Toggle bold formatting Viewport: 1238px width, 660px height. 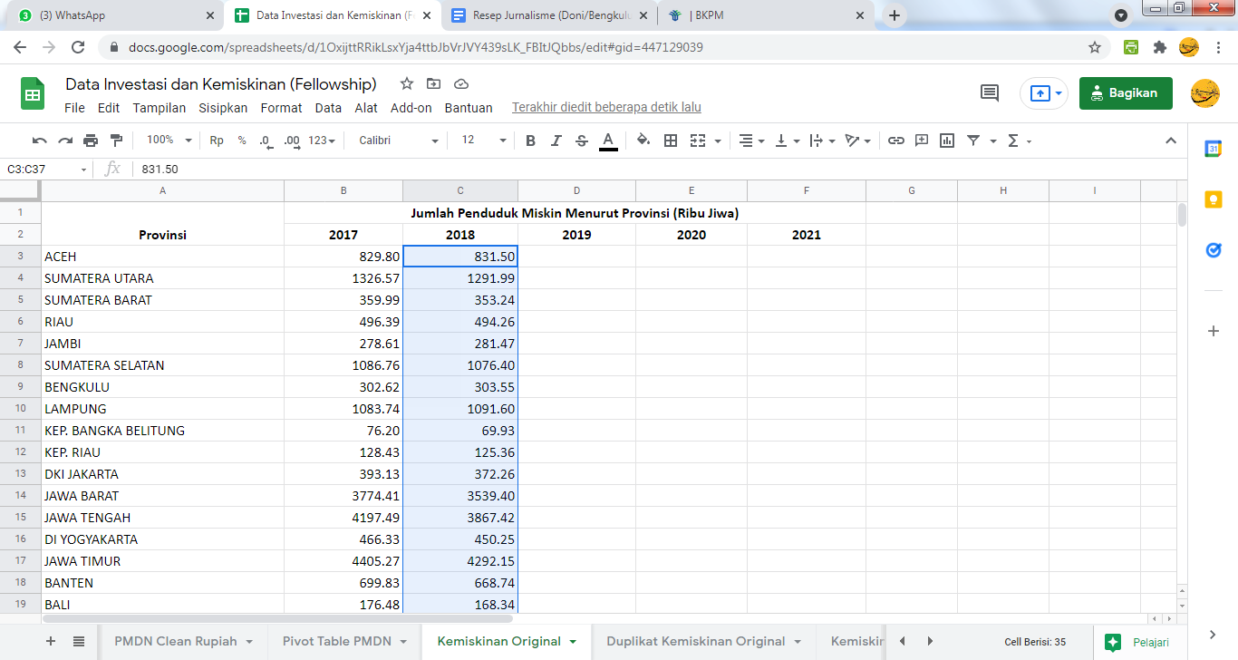click(x=530, y=141)
